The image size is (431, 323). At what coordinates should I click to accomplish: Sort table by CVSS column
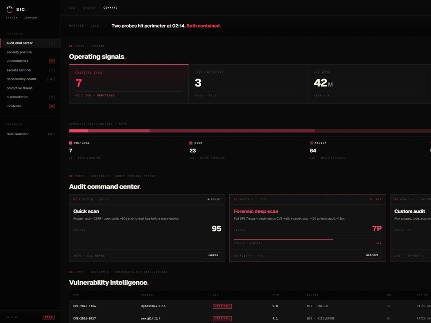tap(276, 295)
